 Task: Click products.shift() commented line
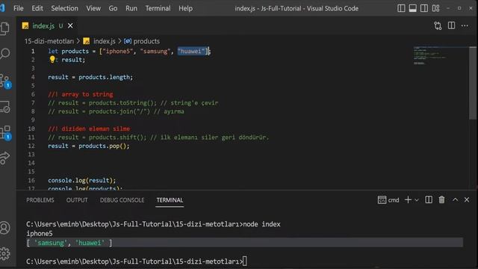(x=158, y=137)
